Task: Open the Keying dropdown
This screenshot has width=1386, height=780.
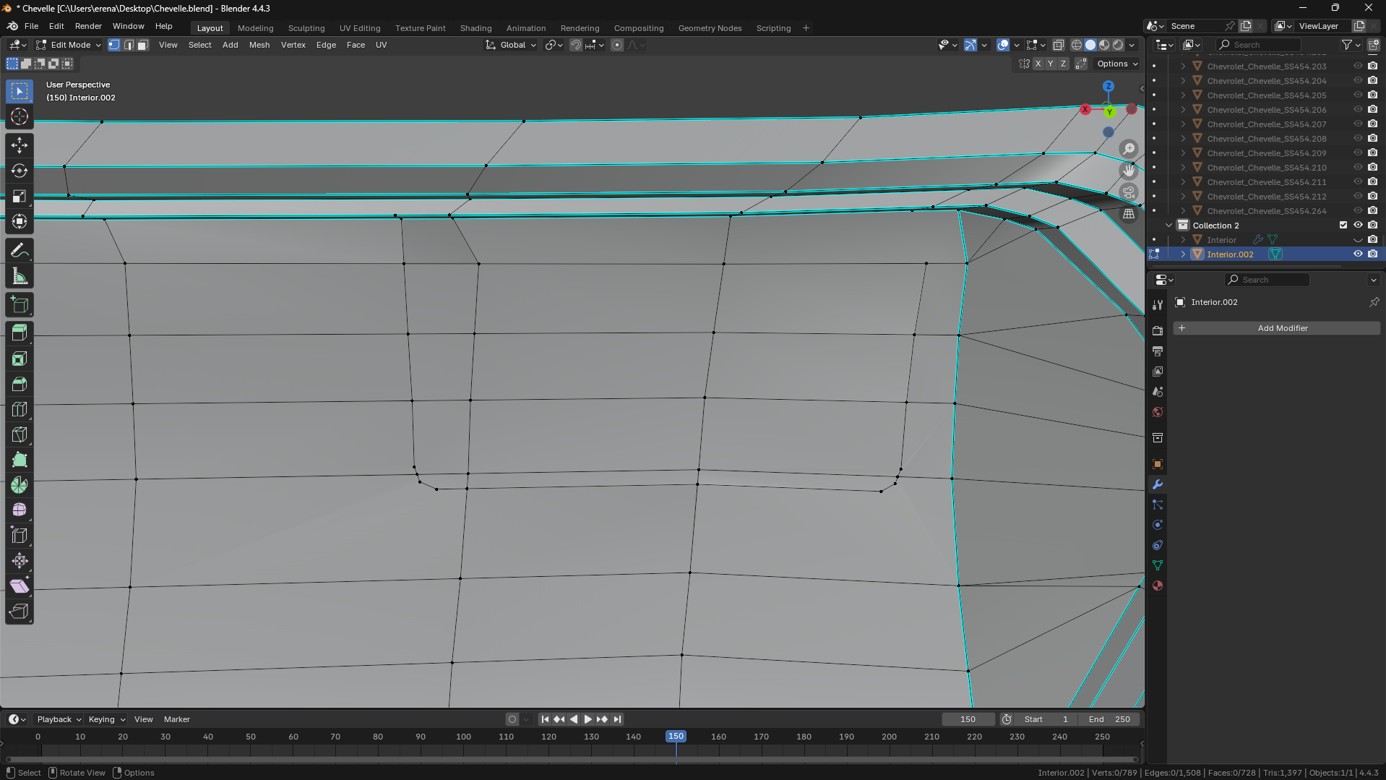Action: [x=106, y=719]
